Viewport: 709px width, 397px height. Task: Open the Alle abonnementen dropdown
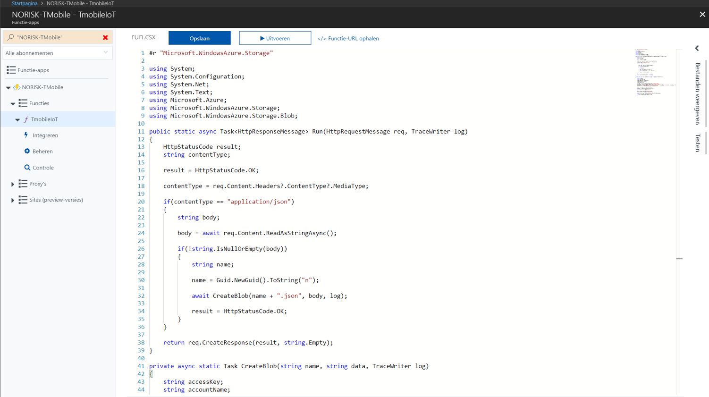[58, 53]
